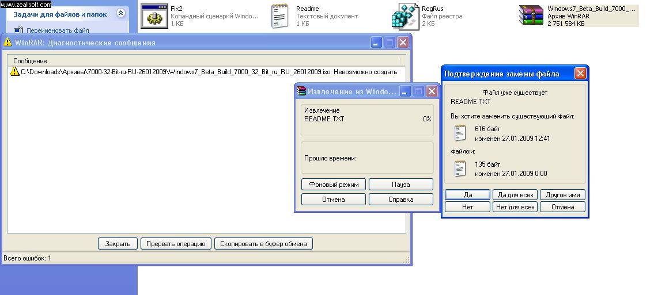This screenshot has height=295, width=654.
Task: Click 'Прервать операцию' button
Action: 176,244
